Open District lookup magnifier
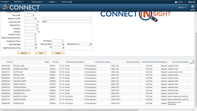The width and height of the screenshot is (197, 111). coord(39,32)
